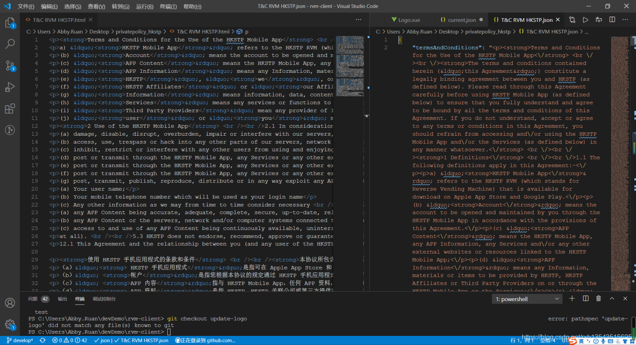
Task: Open the 转到(G) menu
Action: pyautogui.click(x=120, y=6)
